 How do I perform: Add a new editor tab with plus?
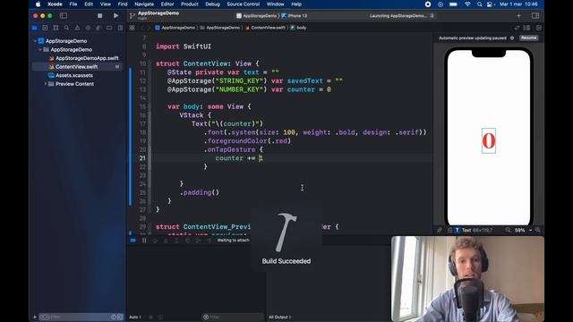(519, 16)
